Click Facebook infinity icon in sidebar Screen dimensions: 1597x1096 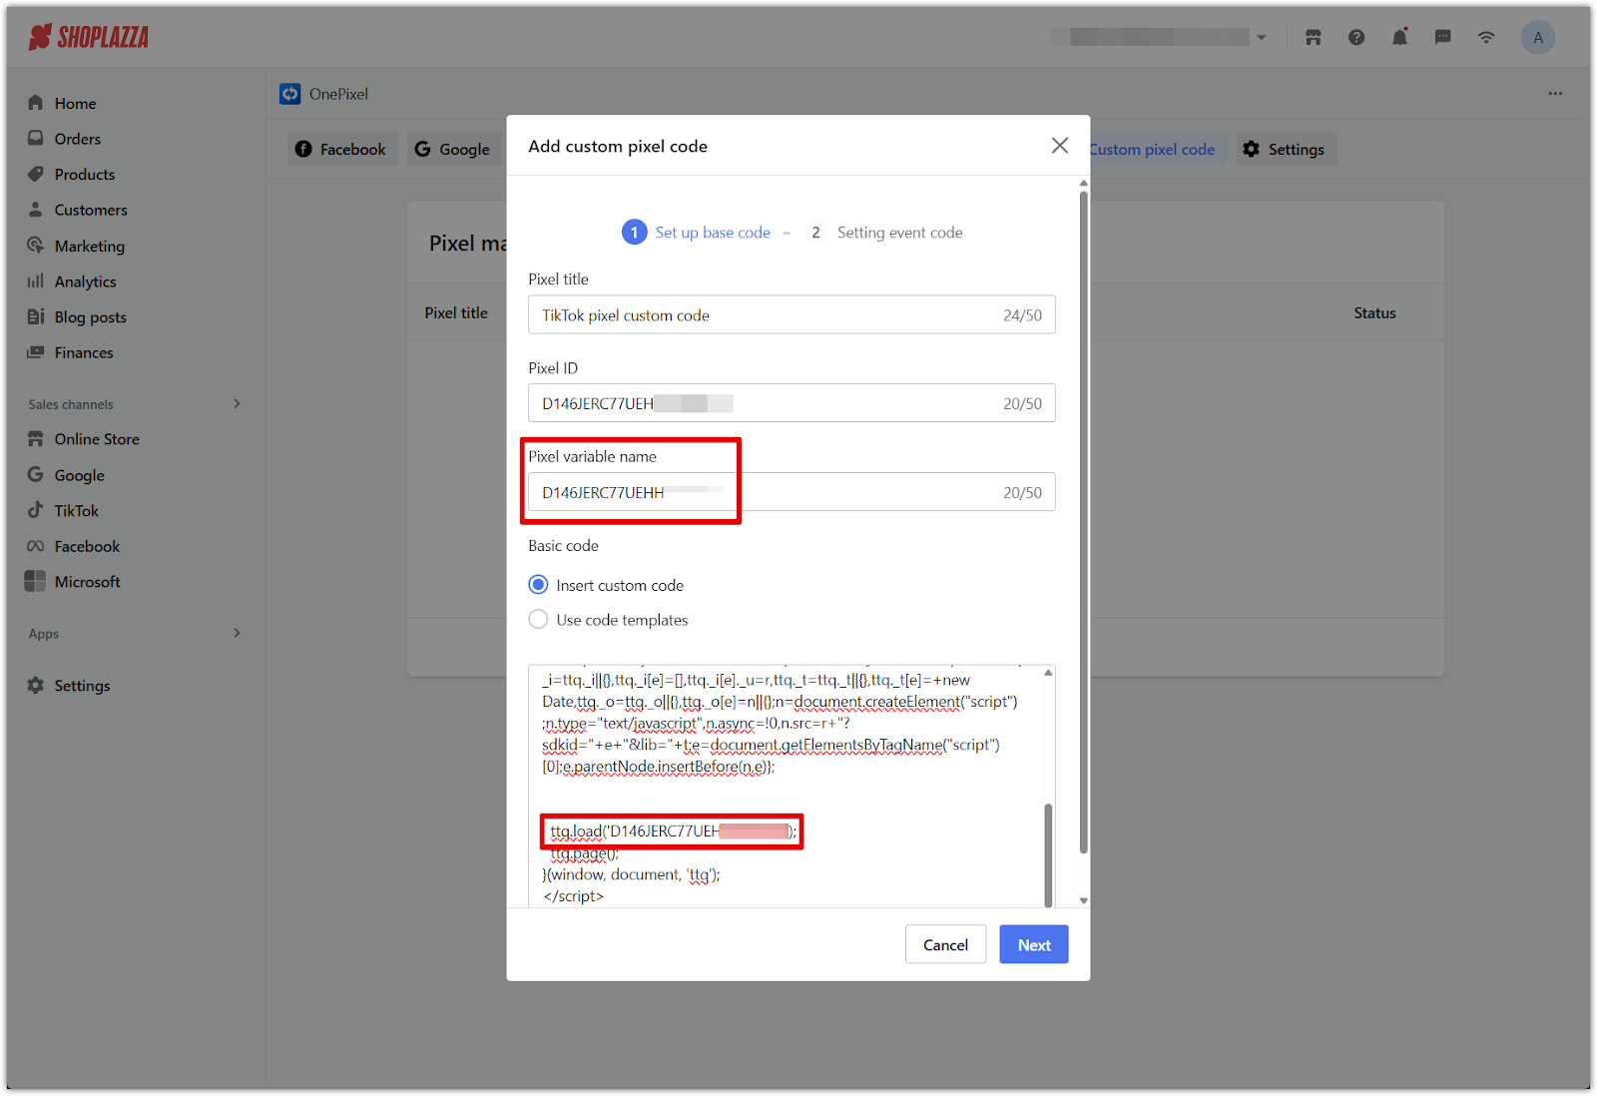pyautogui.click(x=36, y=546)
